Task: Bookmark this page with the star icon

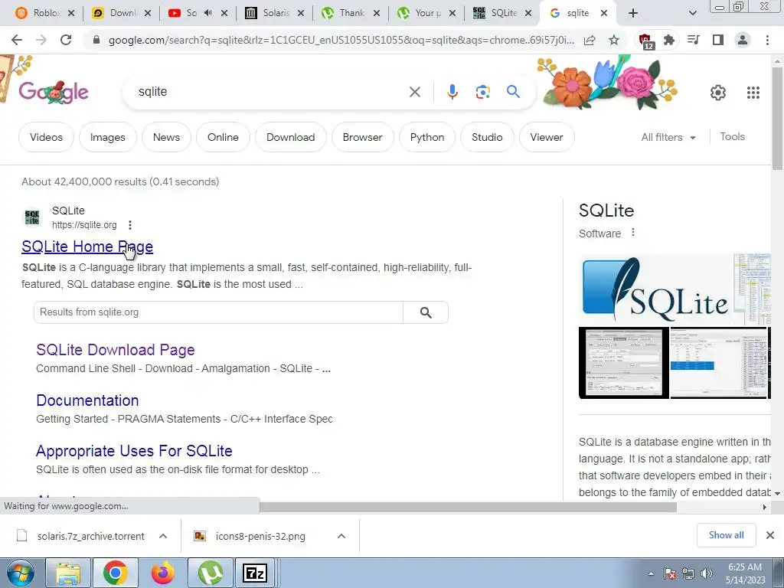Action: [x=614, y=40]
